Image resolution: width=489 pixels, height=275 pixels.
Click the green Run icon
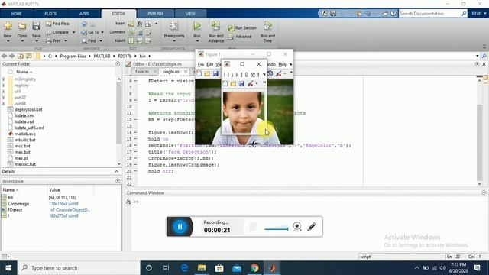point(197,26)
